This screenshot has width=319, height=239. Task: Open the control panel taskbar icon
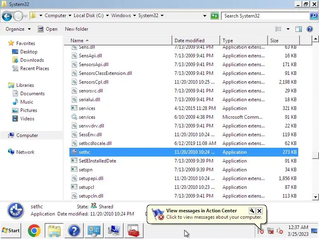[x=94, y=231]
